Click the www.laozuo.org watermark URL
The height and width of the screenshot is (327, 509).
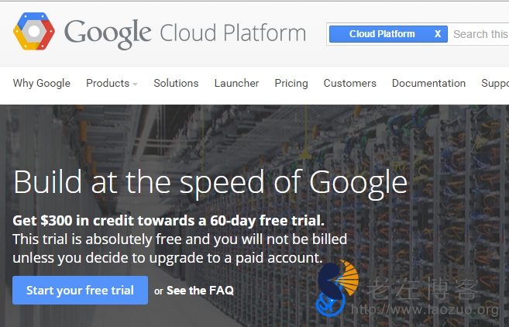click(425, 311)
